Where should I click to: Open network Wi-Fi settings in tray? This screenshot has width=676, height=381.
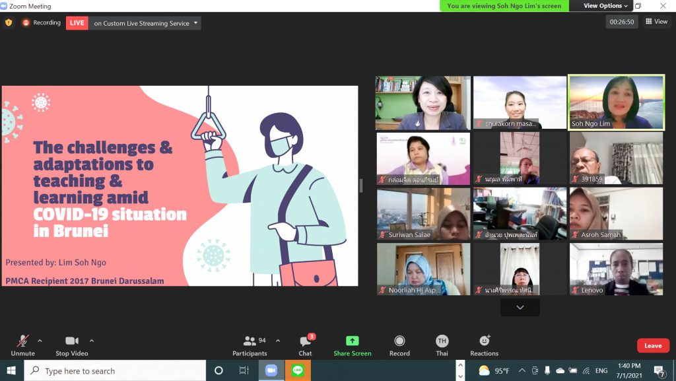(586, 370)
